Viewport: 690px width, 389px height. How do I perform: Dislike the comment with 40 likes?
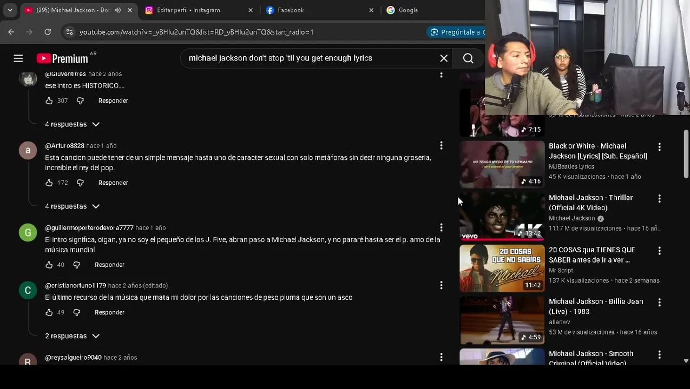[76, 265]
